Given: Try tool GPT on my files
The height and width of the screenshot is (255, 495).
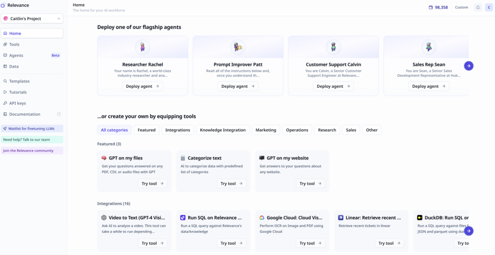Looking at the screenshot, I should [x=153, y=184].
